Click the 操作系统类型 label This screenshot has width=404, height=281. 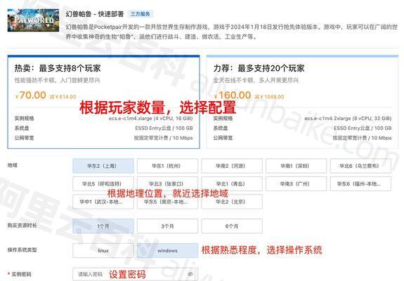(x=22, y=250)
